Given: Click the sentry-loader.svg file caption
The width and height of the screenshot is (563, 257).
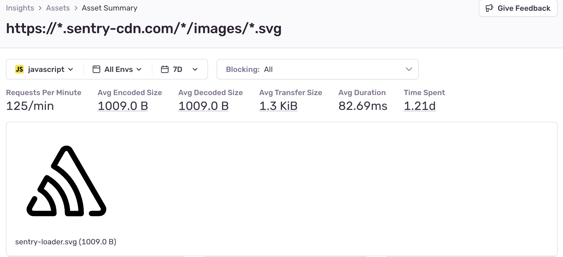Looking at the screenshot, I should (66, 242).
